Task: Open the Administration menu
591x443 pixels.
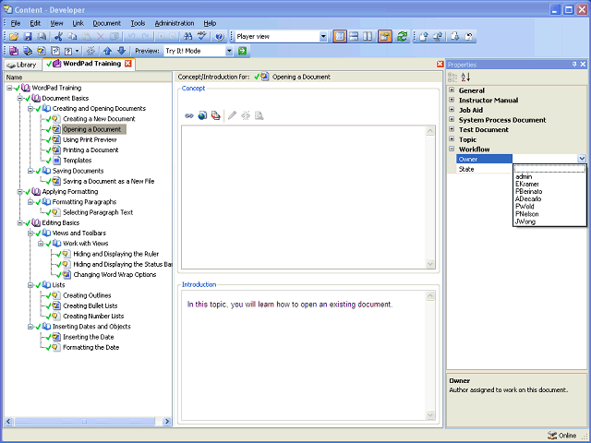Action: [x=174, y=22]
